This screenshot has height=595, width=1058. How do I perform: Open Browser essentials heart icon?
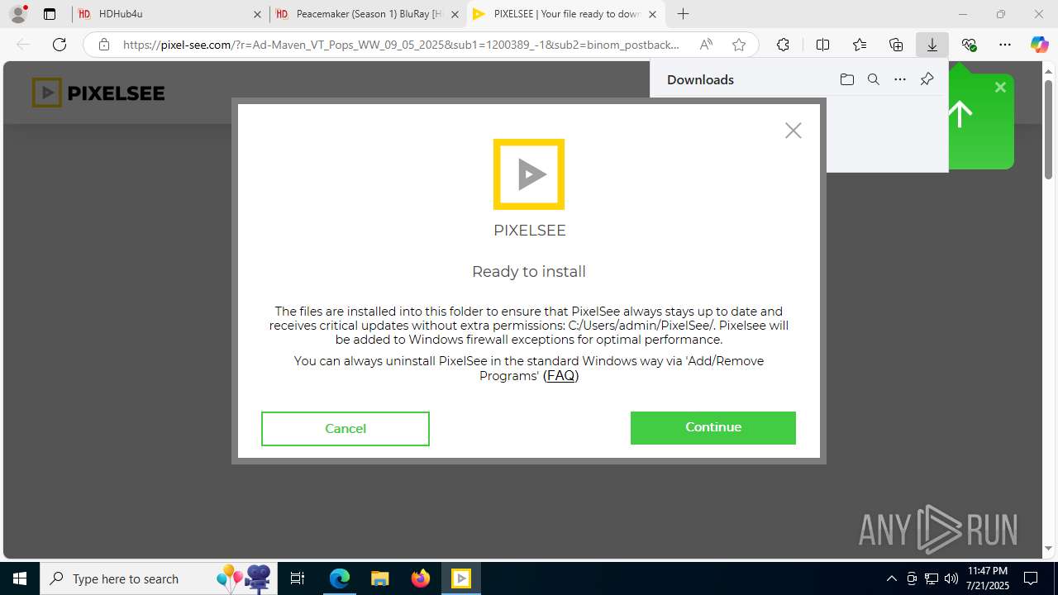[969, 45]
